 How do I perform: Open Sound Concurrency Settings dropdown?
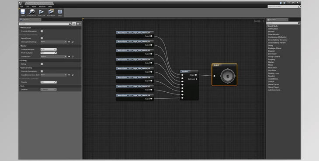[x=53, y=75]
